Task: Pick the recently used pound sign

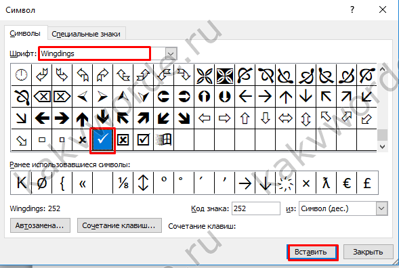Action: click(x=367, y=183)
